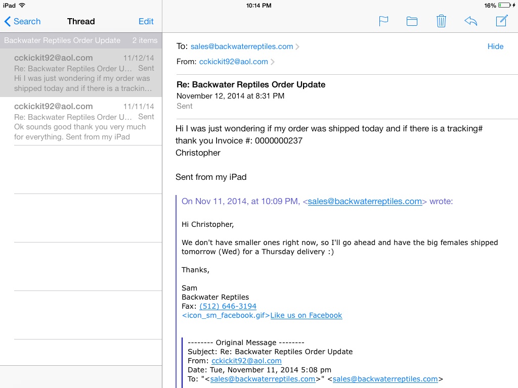The width and height of the screenshot is (518, 388).
Task: Go back to Search
Action: tap(22, 21)
